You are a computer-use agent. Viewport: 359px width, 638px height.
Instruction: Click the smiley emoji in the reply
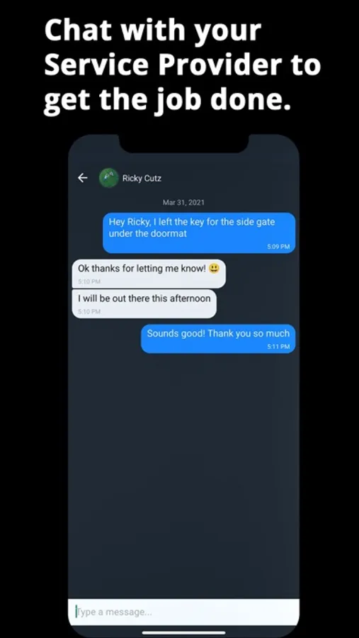click(215, 269)
